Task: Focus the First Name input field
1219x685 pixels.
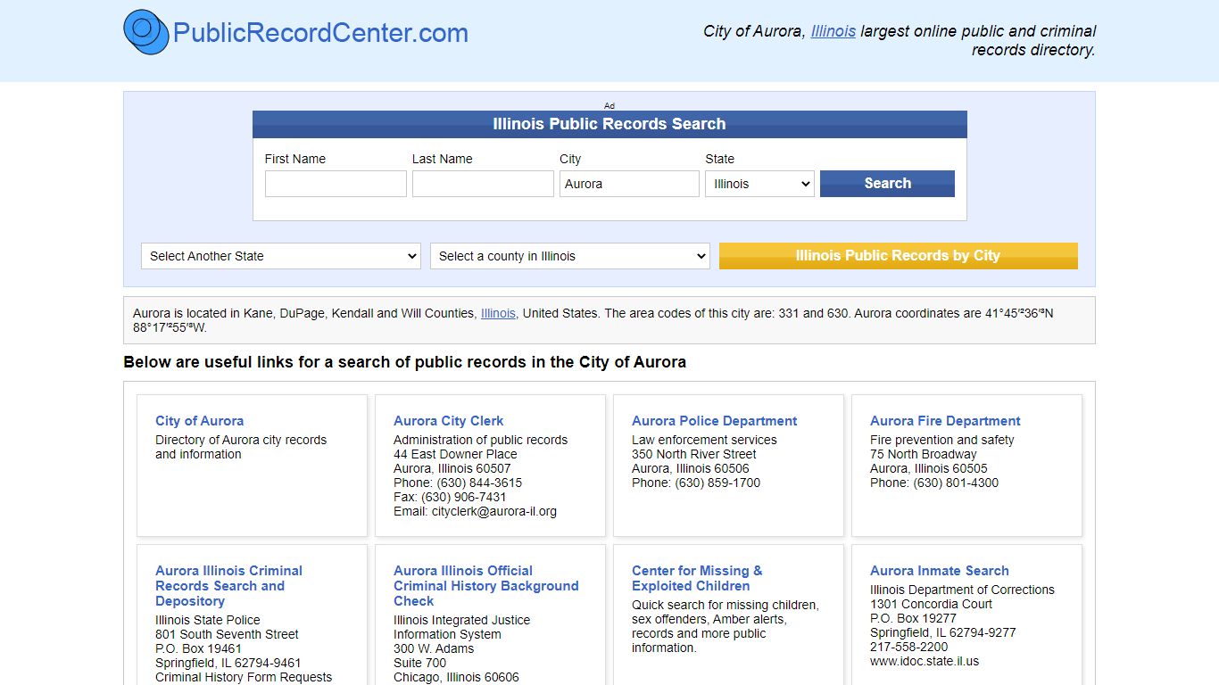Action: click(x=336, y=184)
